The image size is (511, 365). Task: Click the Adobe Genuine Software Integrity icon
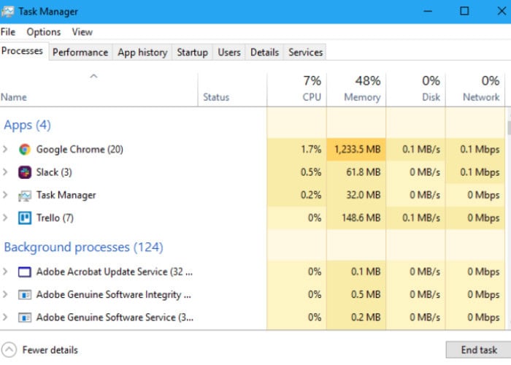click(25, 295)
